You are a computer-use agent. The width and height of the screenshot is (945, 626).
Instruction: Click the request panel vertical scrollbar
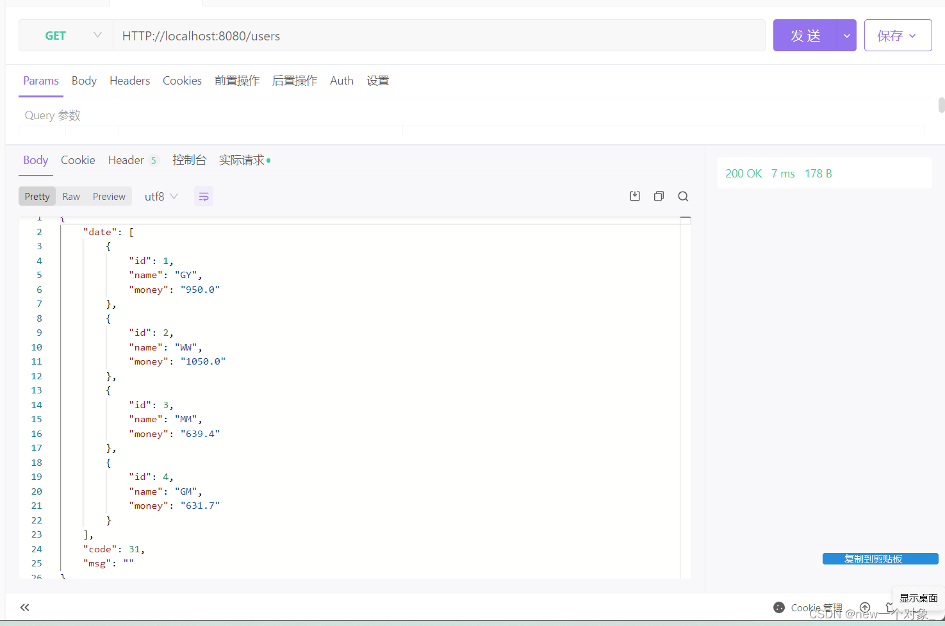tap(941, 105)
